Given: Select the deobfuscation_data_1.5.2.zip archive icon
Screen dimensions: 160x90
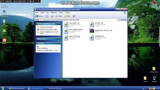Looking at the screenshot, I should pos(92,31).
